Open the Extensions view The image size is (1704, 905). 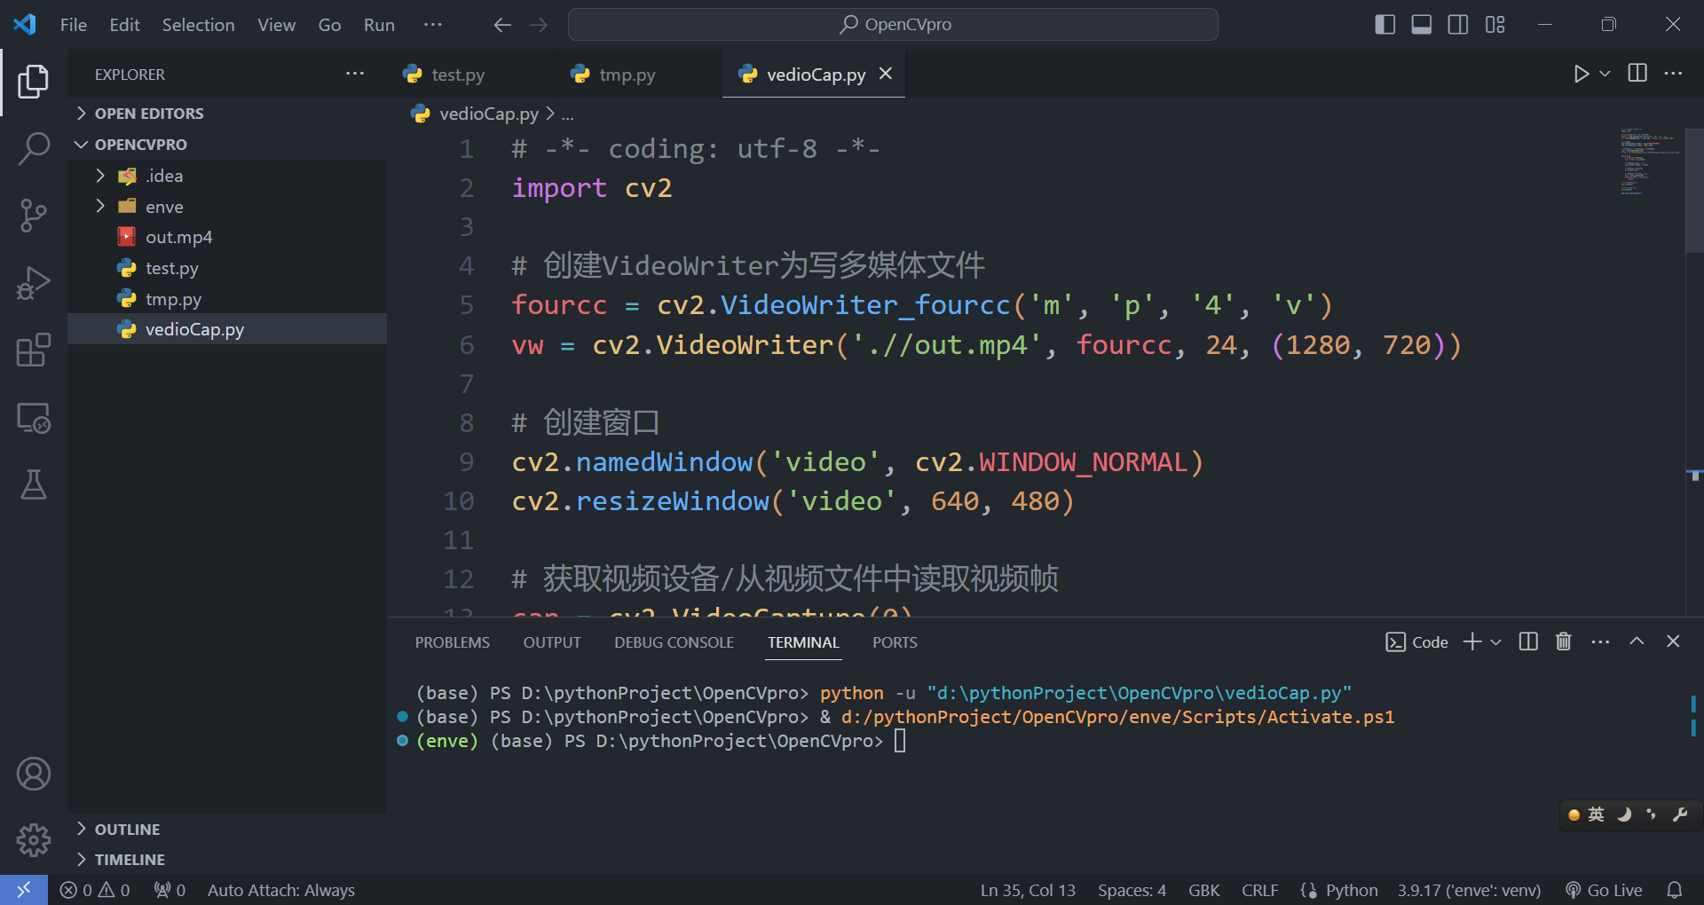tap(33, 350)
